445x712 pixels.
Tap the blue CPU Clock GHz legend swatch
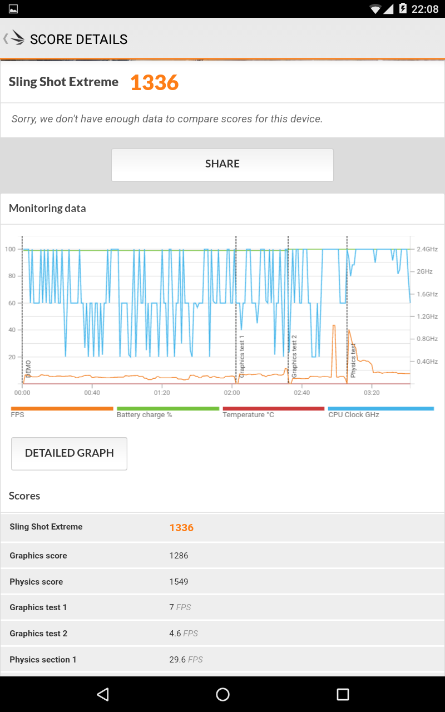click(381, 408)
